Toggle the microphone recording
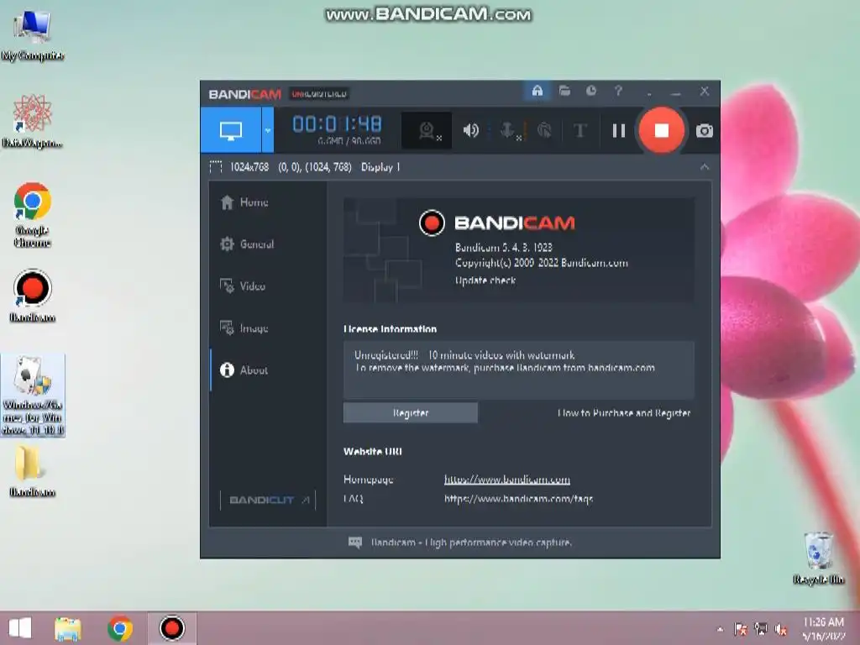The height and width of the screenshot is (645, 860). 508,131
